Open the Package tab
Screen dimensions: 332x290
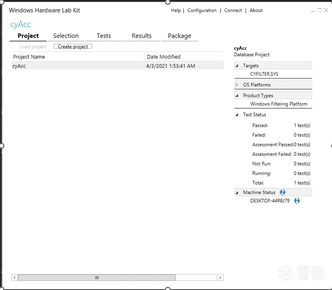point(179,36)
